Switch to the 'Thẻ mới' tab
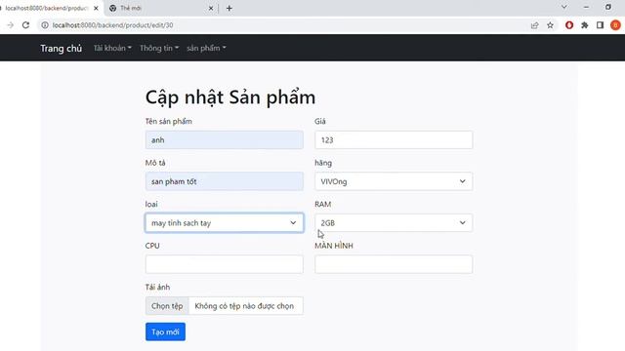 161,8
